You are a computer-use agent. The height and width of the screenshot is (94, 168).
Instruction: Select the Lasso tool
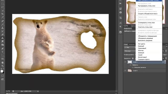point(2,7)
